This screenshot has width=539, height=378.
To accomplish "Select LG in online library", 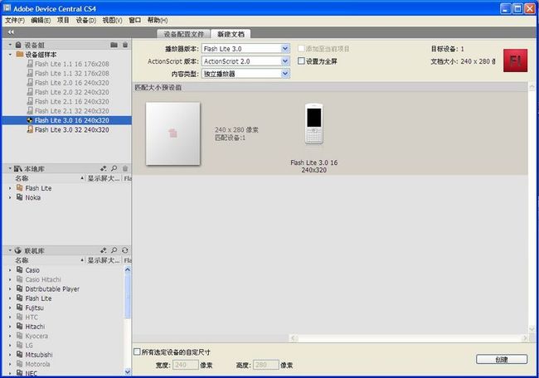I will point(29,346).
